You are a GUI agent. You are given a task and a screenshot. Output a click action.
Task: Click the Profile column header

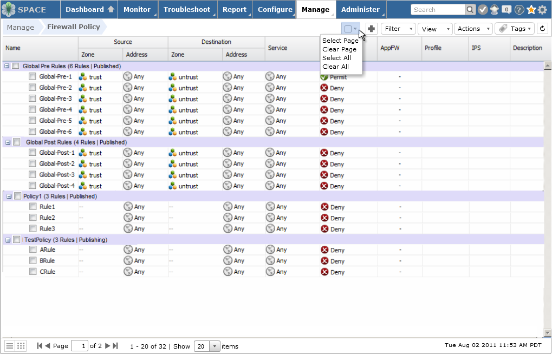[445, 48]
